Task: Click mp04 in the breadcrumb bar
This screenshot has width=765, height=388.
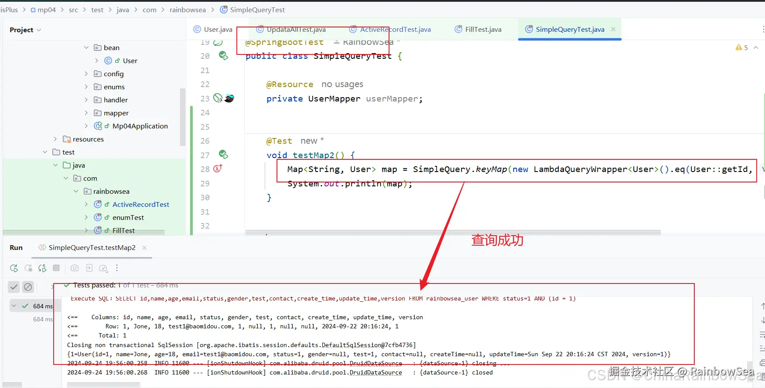Action: pos(43,10)
